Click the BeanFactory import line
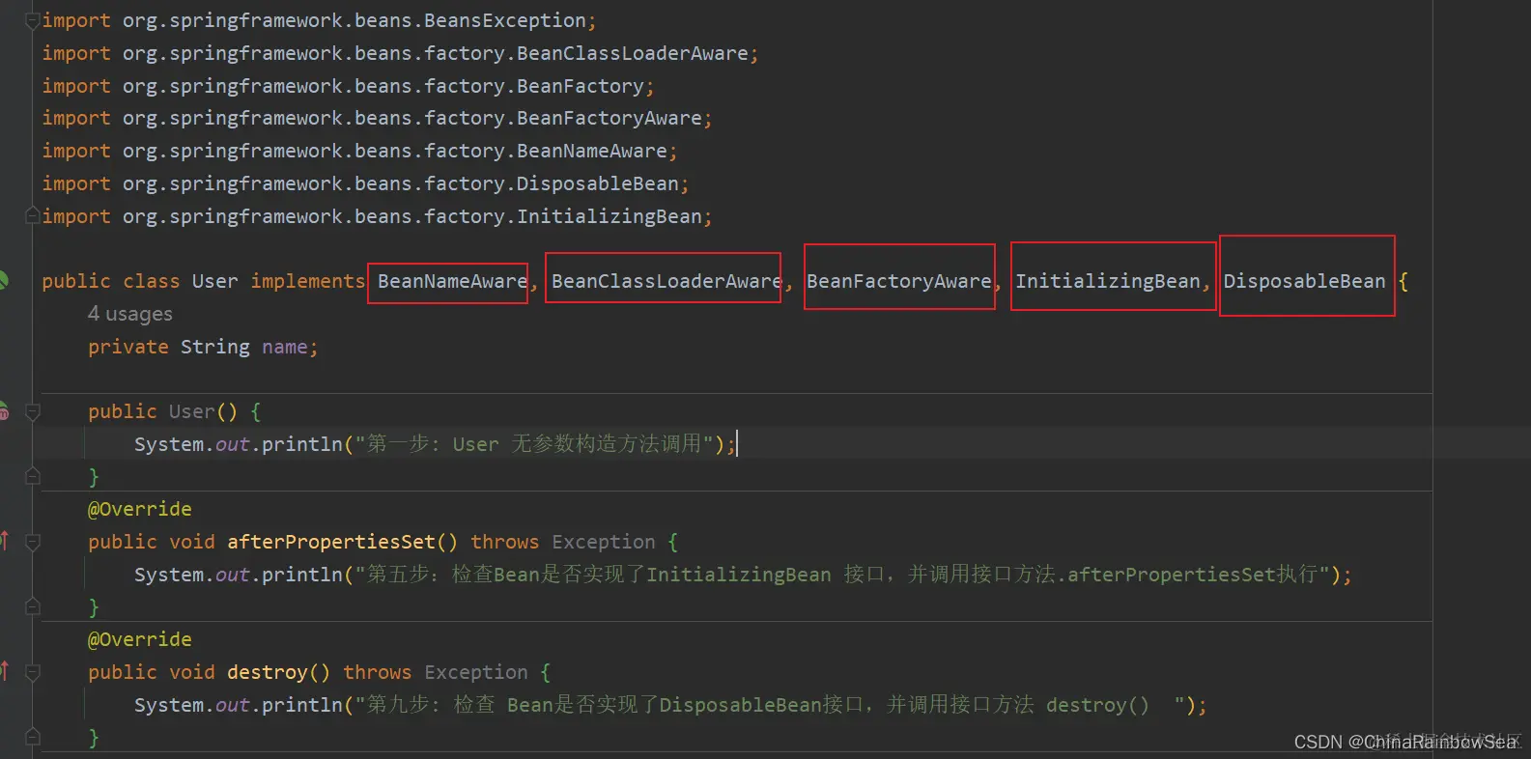This screenshot has height=759, width=1531. click(x=348, y=86)
